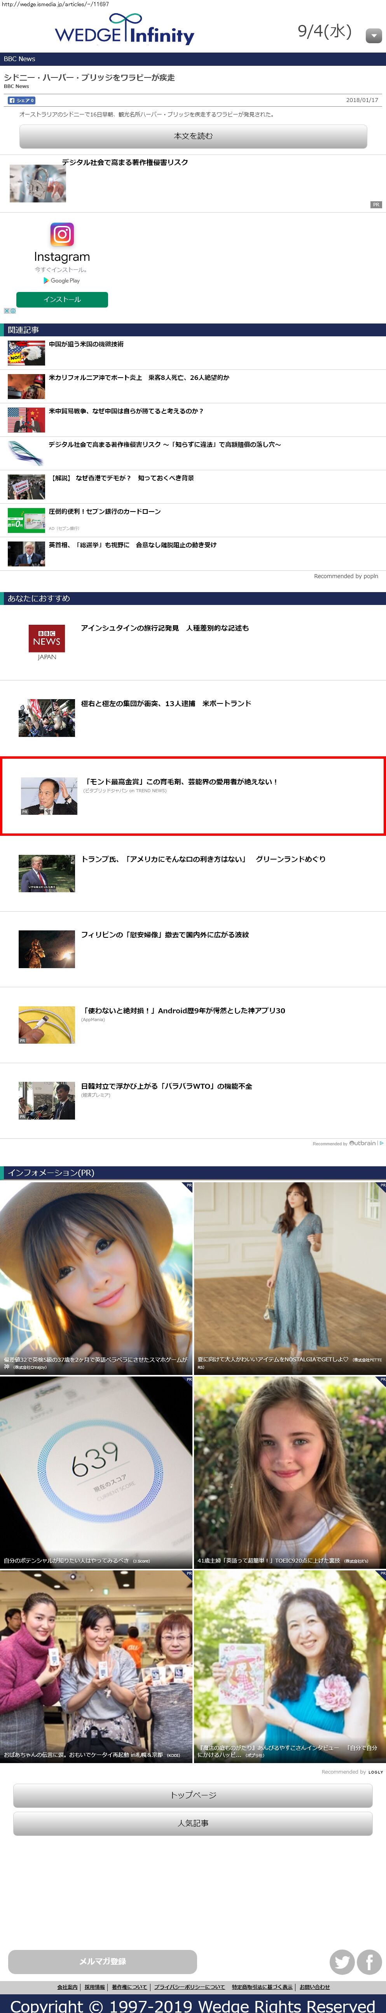Open the header dropdown menu arrow
This screenshot has height=2013, width=386.
374,35
